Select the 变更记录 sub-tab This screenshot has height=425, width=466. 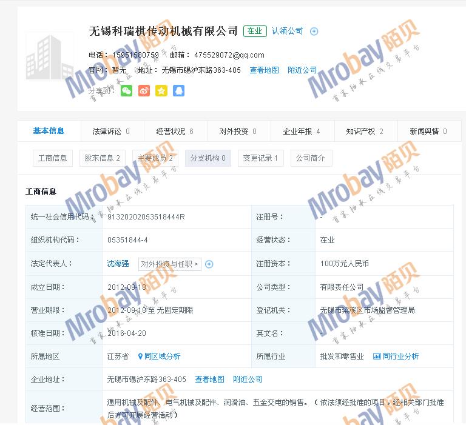tap(260, 158)
